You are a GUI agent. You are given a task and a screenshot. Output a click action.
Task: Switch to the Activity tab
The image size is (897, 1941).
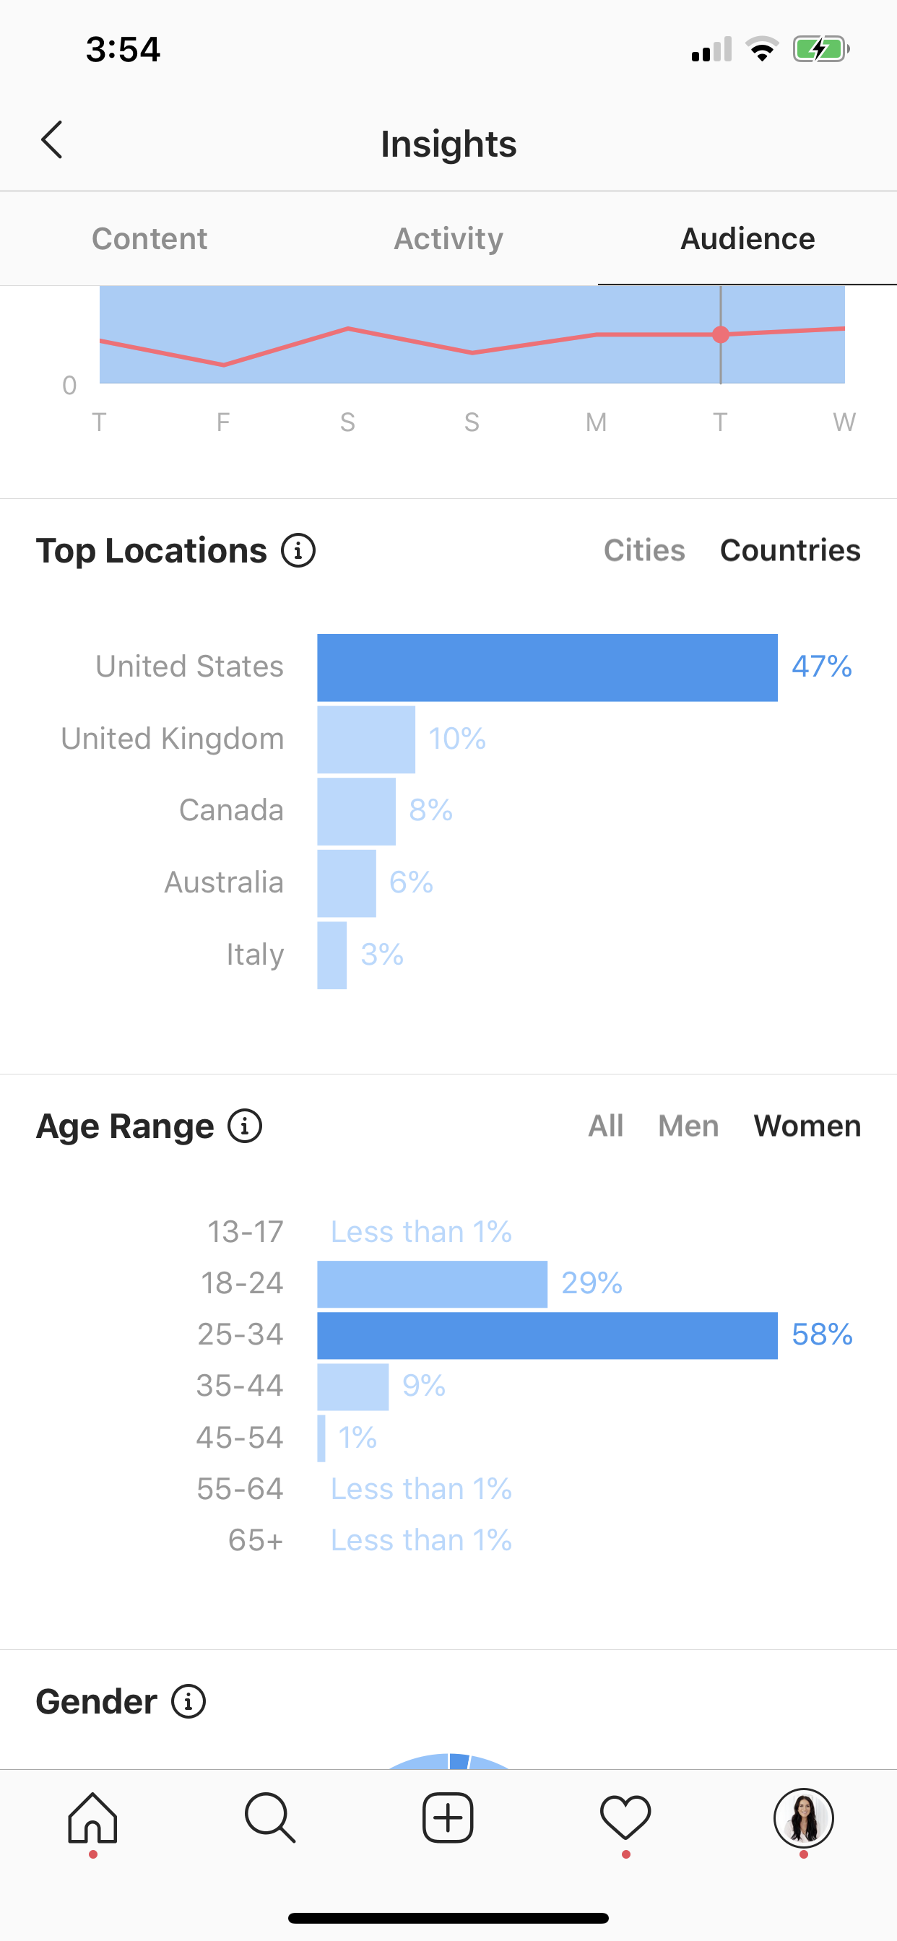448,239
